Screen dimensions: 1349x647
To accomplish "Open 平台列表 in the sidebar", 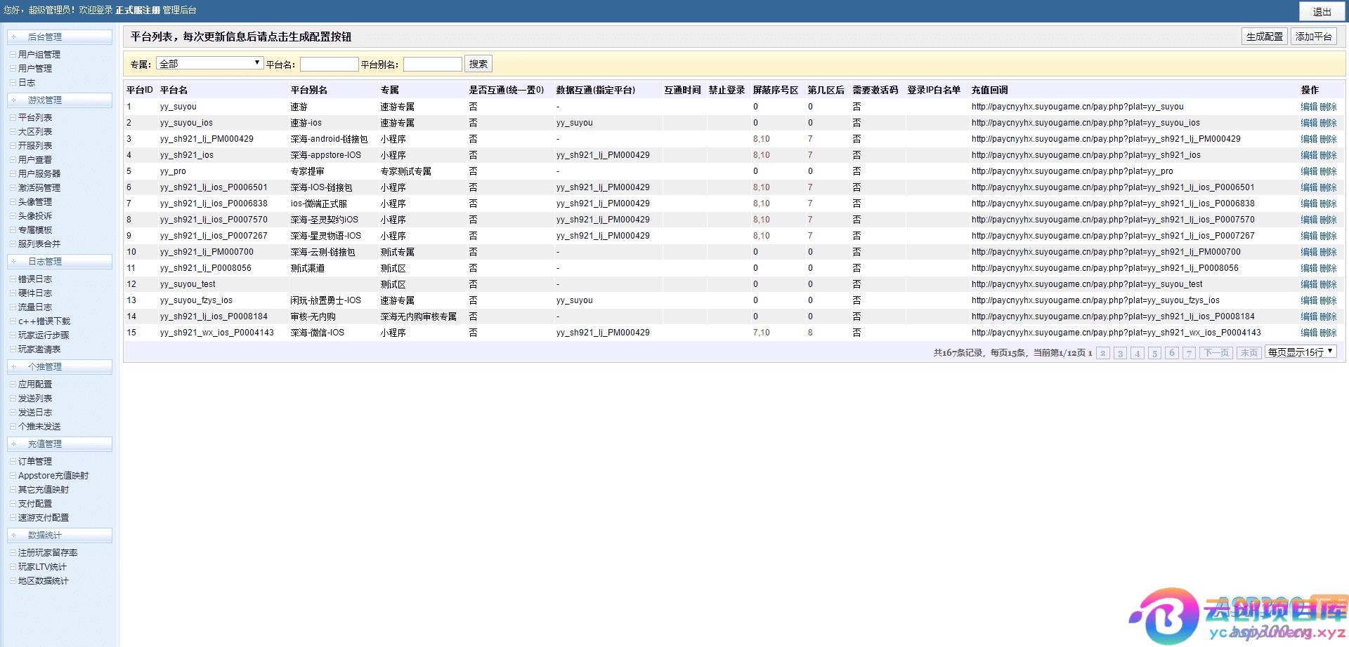I will point(35,118).
